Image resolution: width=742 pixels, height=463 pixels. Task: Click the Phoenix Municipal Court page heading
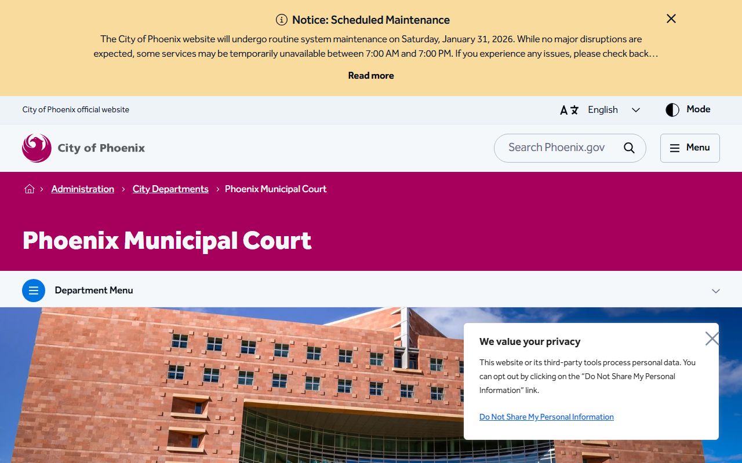pos(167,241)
